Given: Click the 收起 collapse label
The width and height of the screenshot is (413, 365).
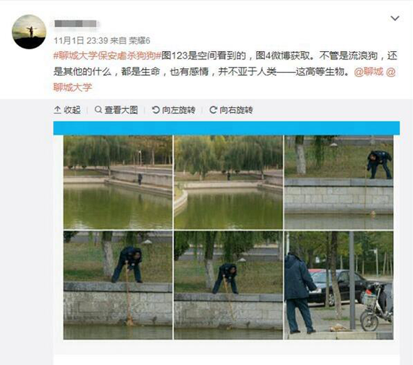Looking at the screenshot, I should tap(72, 110).
